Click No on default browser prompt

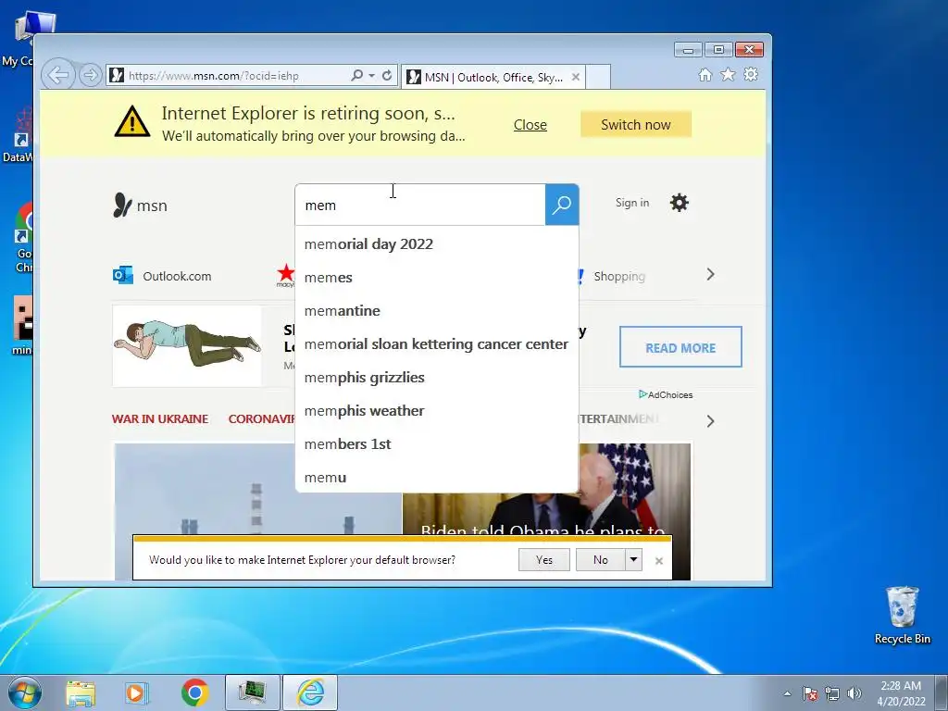tap(600, 560)
